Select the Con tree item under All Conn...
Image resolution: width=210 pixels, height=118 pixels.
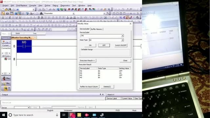click(x=8, y=59)
